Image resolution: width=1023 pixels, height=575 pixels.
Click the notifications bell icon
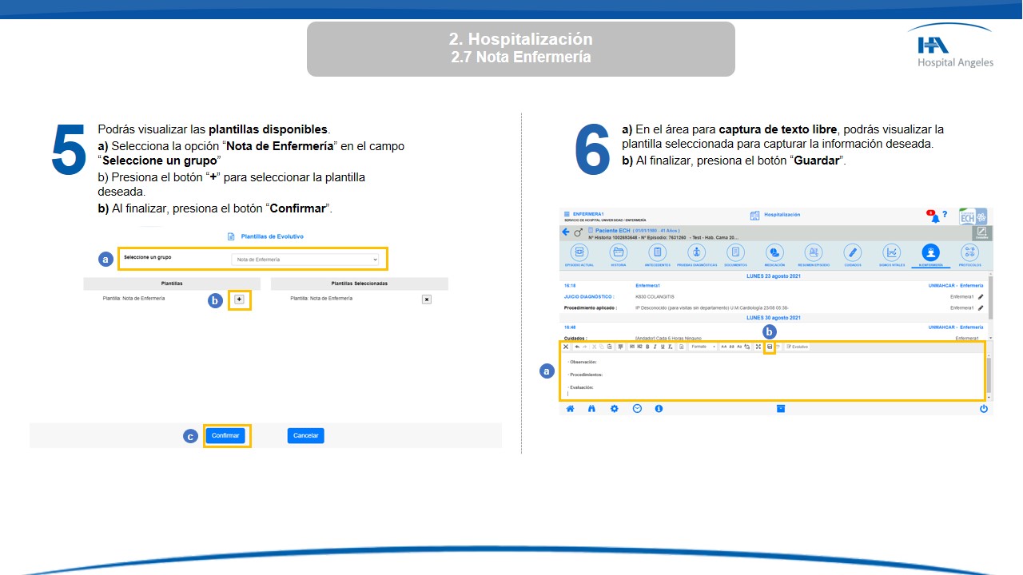934,218
